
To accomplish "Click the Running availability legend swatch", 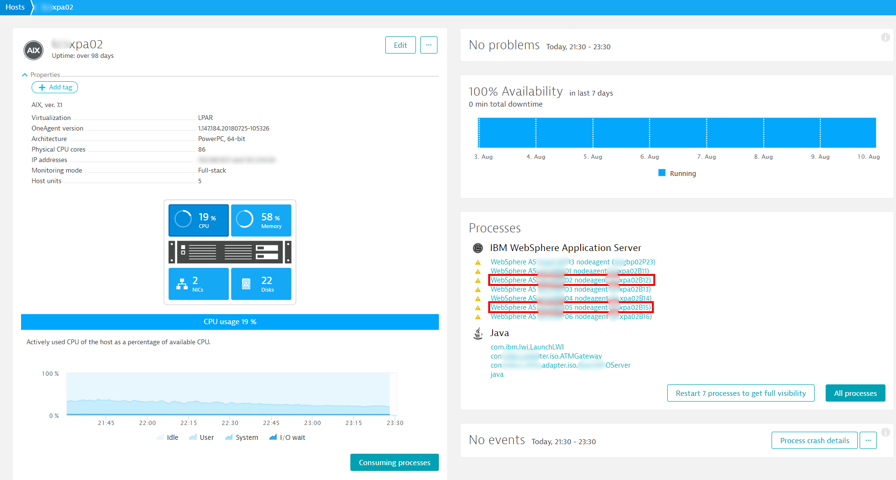I will [662, 173].
